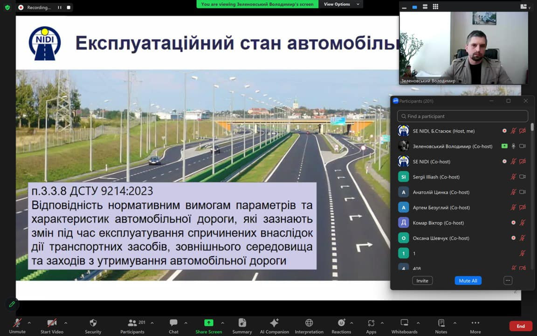Expand the View Options dropdown
This screenshot has width=537, height=336.
click(x=342, y=4)
